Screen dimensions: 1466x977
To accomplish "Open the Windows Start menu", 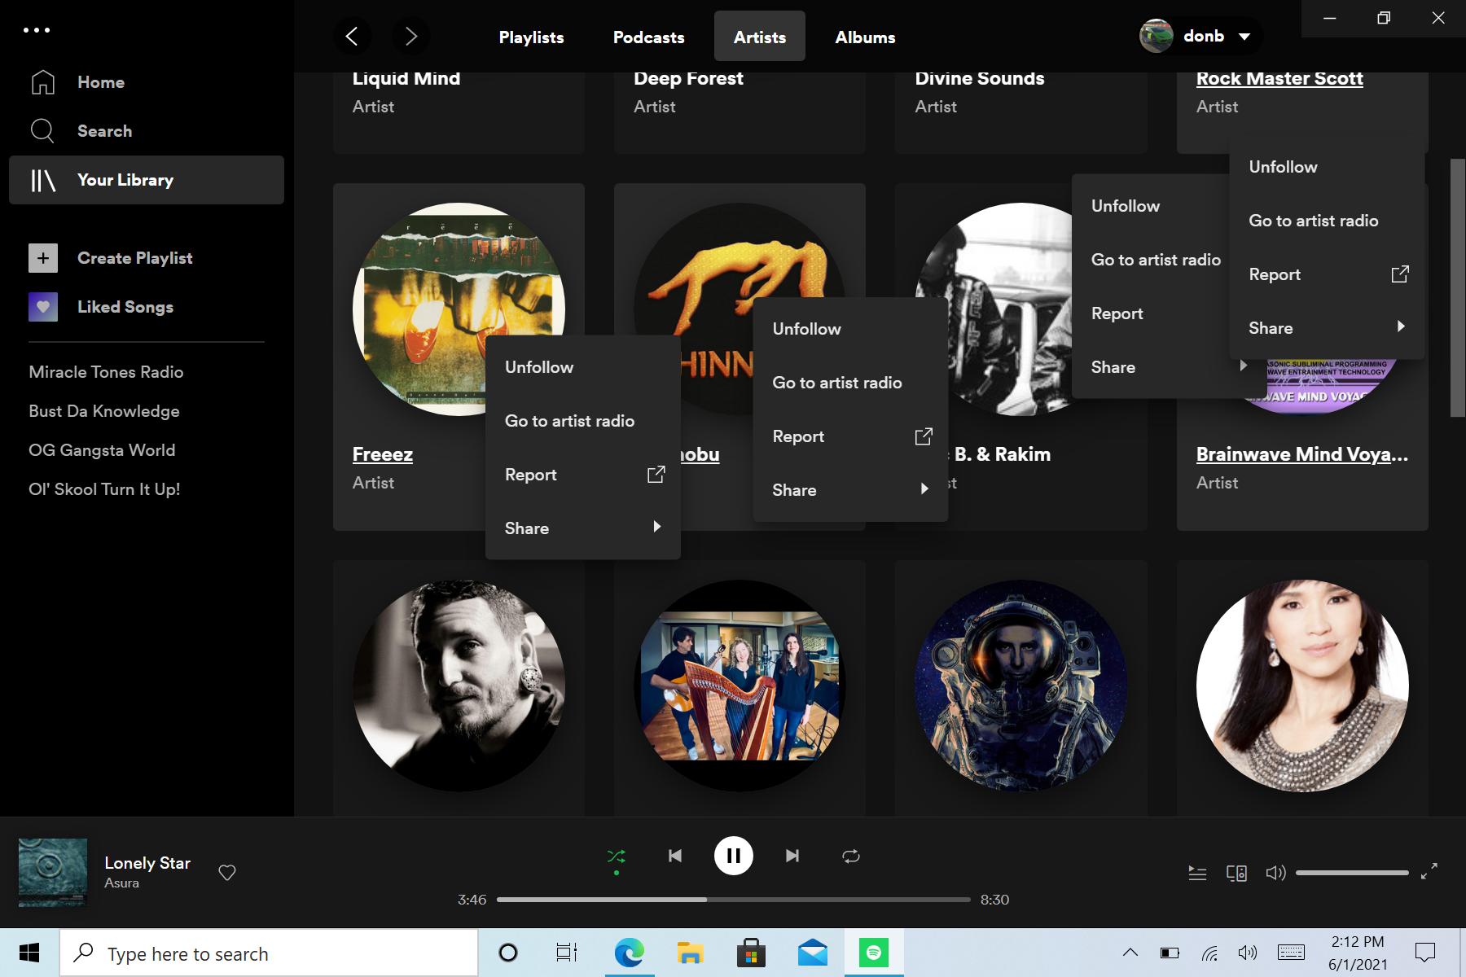I will (x=29, y=953).
